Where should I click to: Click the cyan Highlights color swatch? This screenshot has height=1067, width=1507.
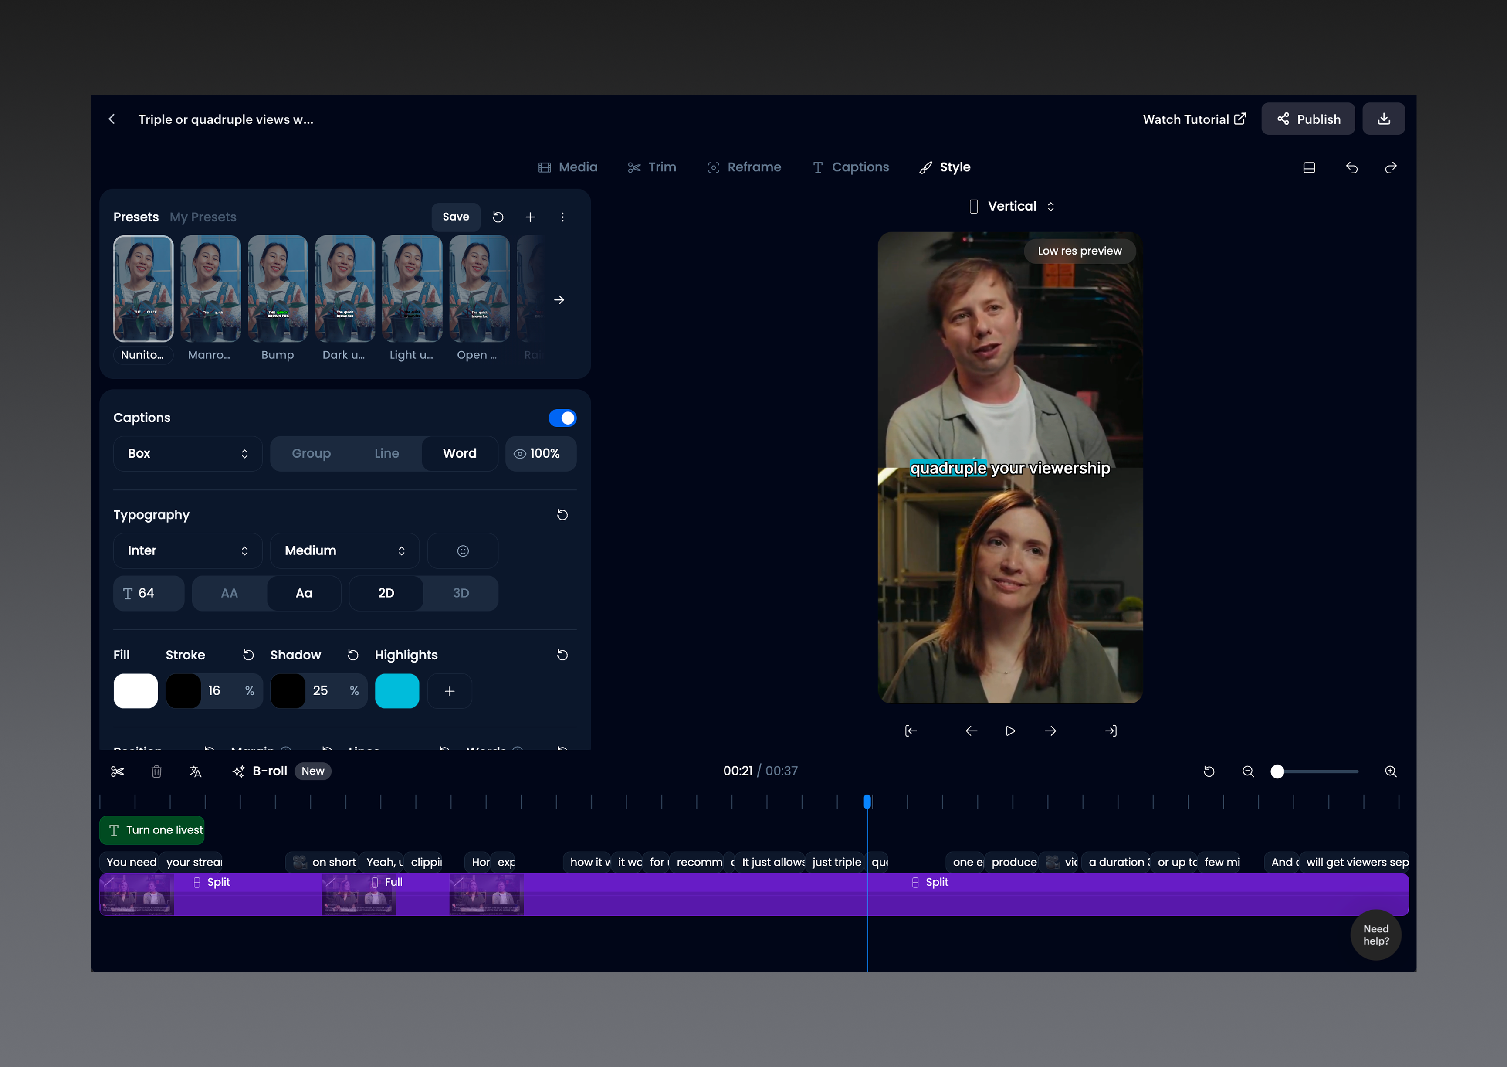point(396,690)
